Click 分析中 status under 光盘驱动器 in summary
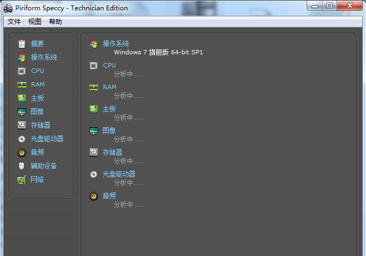 (128, 183)
